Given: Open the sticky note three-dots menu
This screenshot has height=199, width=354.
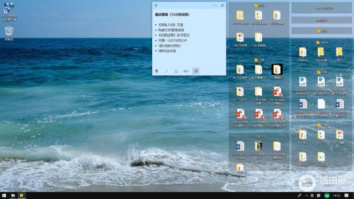Looking at the screenshot, I should tap(215, 6).
